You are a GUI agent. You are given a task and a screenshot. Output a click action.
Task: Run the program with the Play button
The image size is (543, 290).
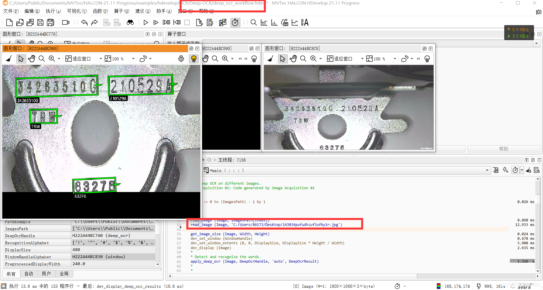click(146, 23)
